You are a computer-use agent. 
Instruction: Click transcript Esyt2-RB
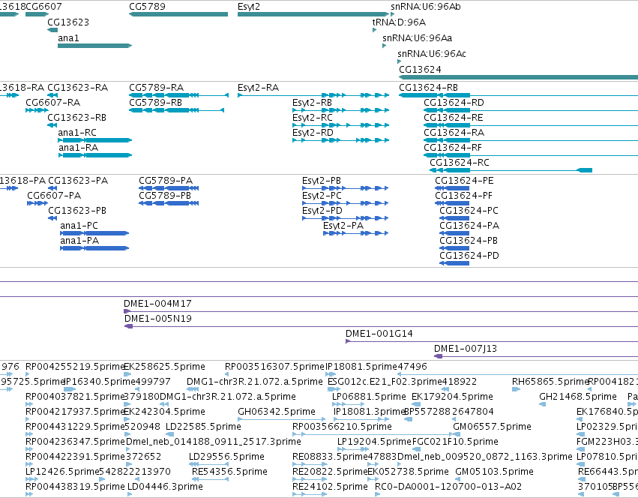click(x=312, y=103)
